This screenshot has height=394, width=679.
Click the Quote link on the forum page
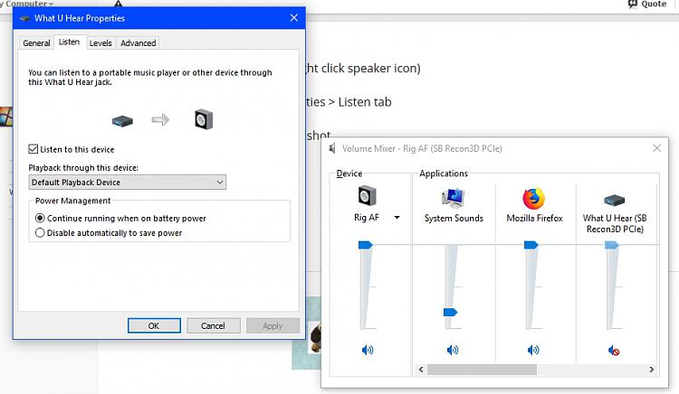pos(647,4)
